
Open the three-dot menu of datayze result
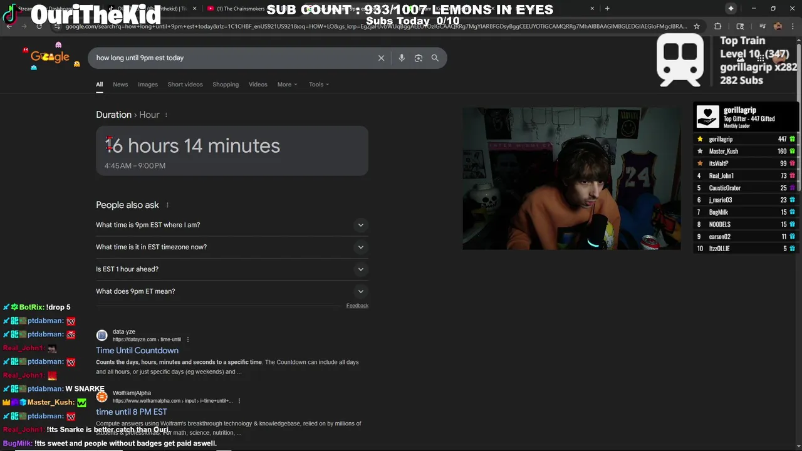pyautogui.click(x=187, y=340)
